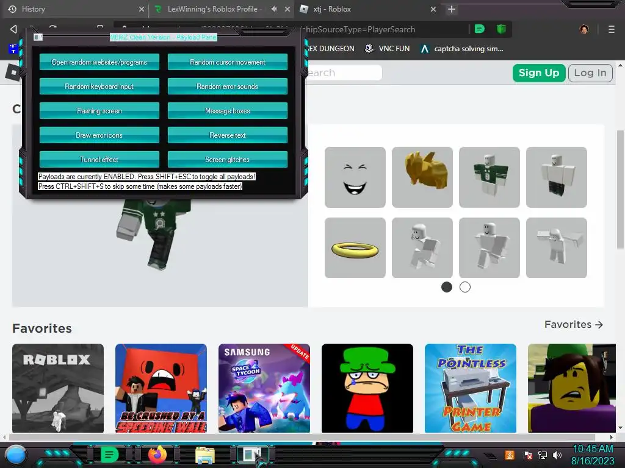Click the Log In button

[x=590, y=73]
